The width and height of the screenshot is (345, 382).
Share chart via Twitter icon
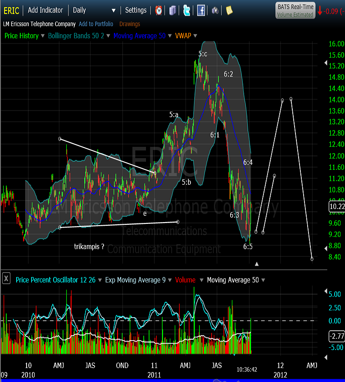pyautogui.click(x=186, y=10)
